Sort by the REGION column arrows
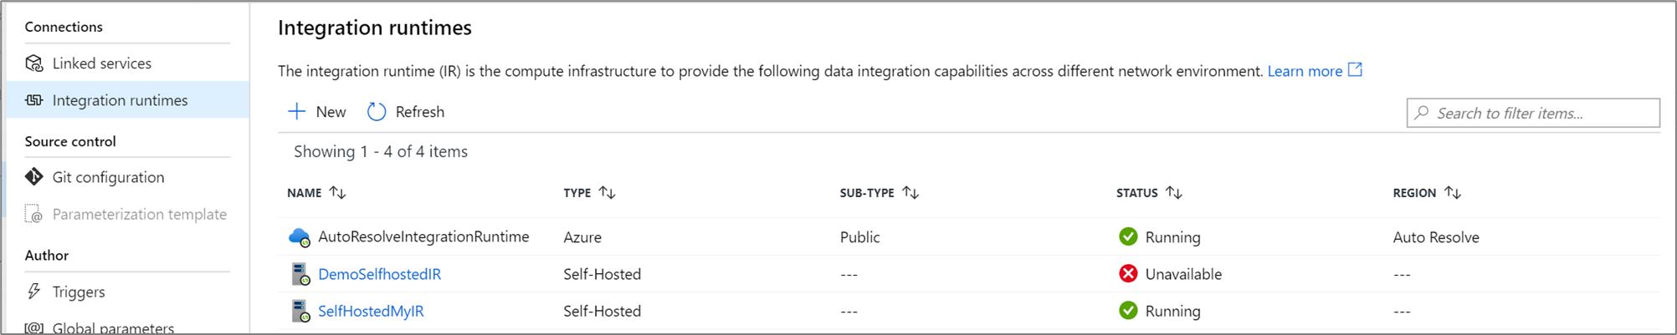This screenshot has height=335, width=1677. tap(1454, 193)
